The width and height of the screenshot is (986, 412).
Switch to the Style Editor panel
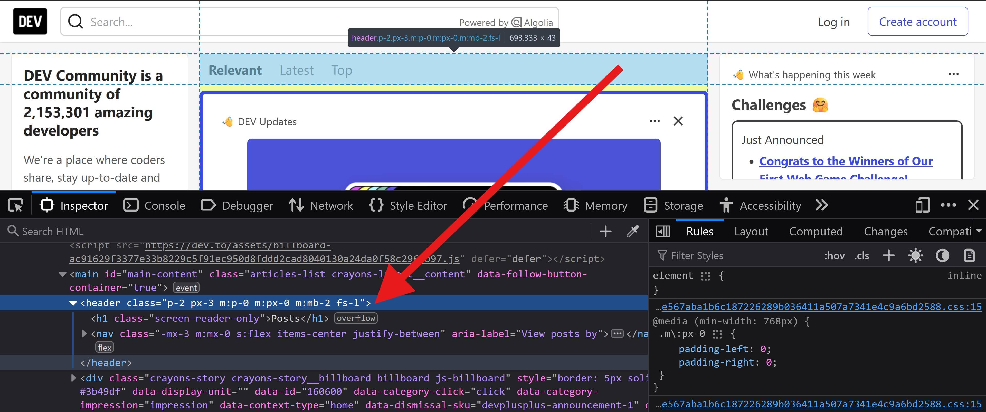tap(408, 205)
